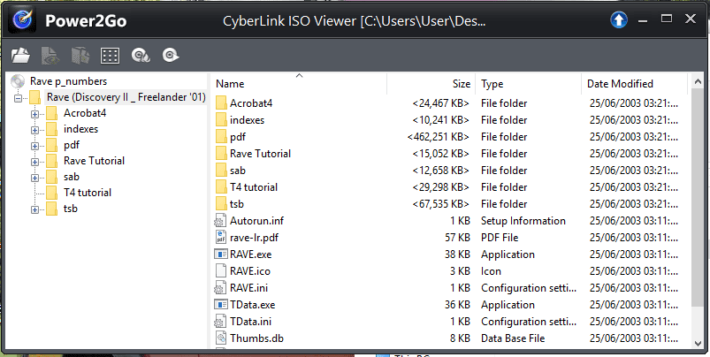Image resolution: width=710 pixels, height=357 pixels.
Task: Click the Power2Go logo icon
Action: point(21,20)
